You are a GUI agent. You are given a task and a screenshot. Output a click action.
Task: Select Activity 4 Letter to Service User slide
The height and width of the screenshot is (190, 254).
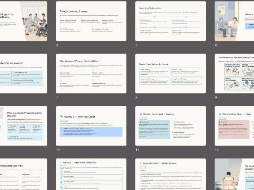91,174
